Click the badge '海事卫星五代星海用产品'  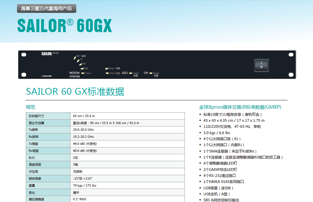tap(47, 8)
